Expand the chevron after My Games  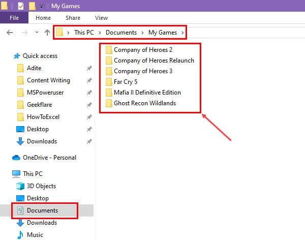click(x=182, y=33)
